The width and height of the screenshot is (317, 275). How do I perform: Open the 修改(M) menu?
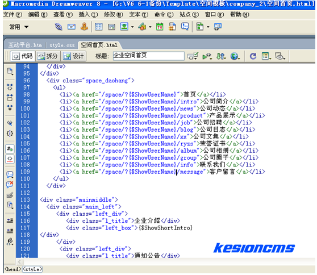[114, 15]
